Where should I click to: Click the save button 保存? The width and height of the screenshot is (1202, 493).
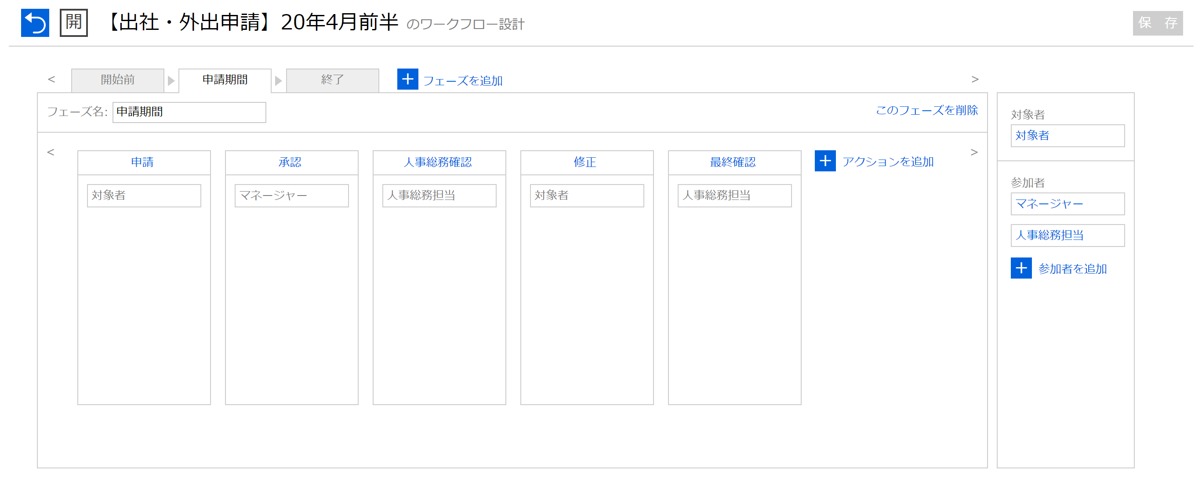(1157, 23)
